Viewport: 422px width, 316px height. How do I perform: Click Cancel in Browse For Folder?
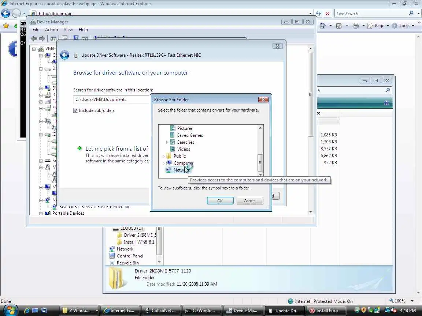(x=249, y=201)
